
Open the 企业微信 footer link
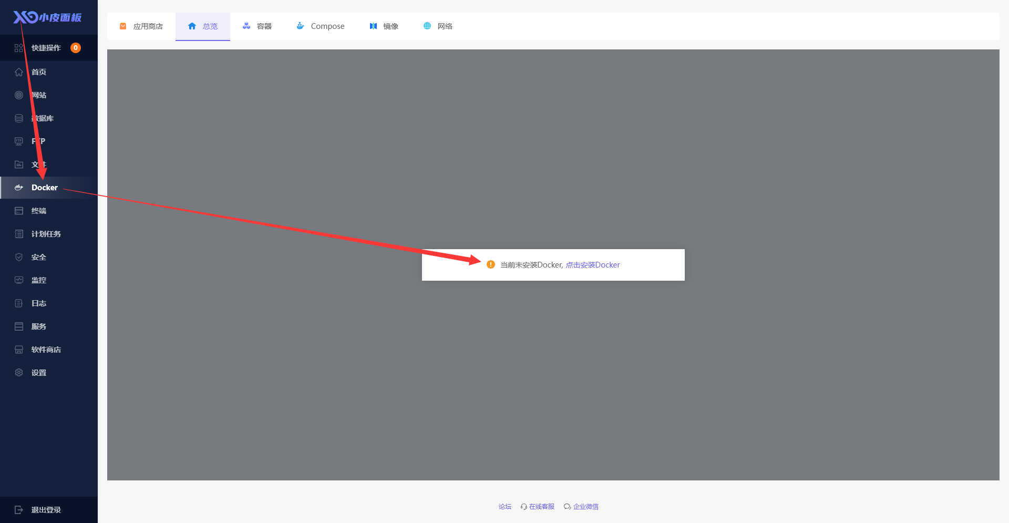coord(581,507)
